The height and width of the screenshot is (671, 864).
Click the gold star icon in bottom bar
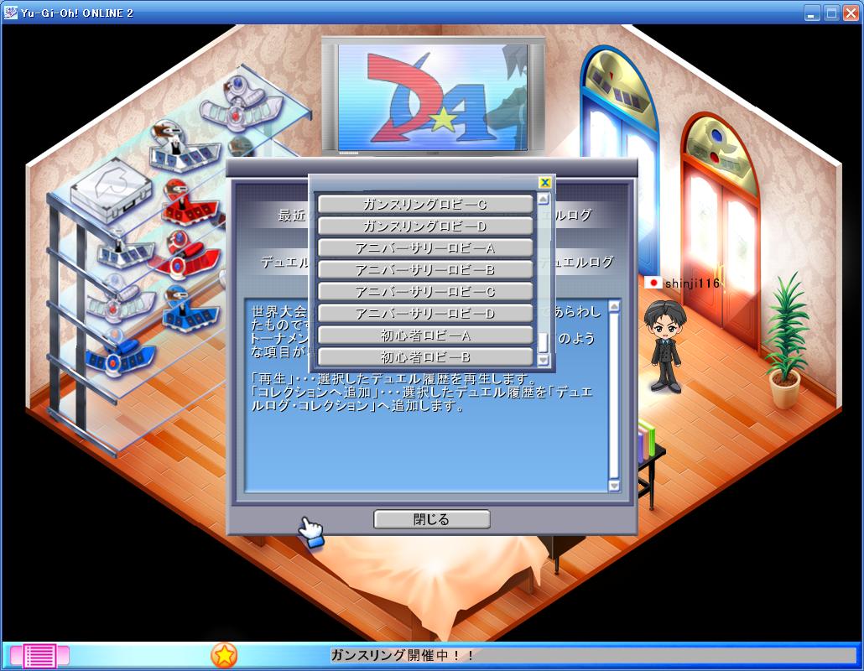(224, 656)
